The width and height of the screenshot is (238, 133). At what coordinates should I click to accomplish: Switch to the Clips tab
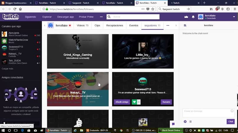pyautogui.click(x=97, y=26)
